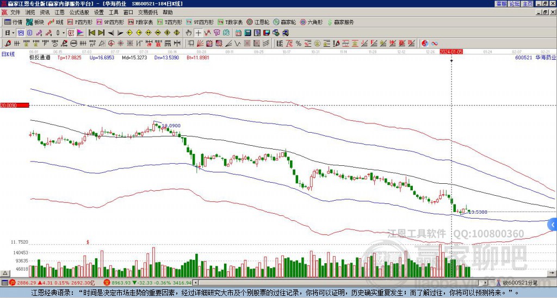Image resolution: width=557 pixels, height=298 pixels.
Task: Click the horizontal scrollbar left arrow
Action: point(195,283)
